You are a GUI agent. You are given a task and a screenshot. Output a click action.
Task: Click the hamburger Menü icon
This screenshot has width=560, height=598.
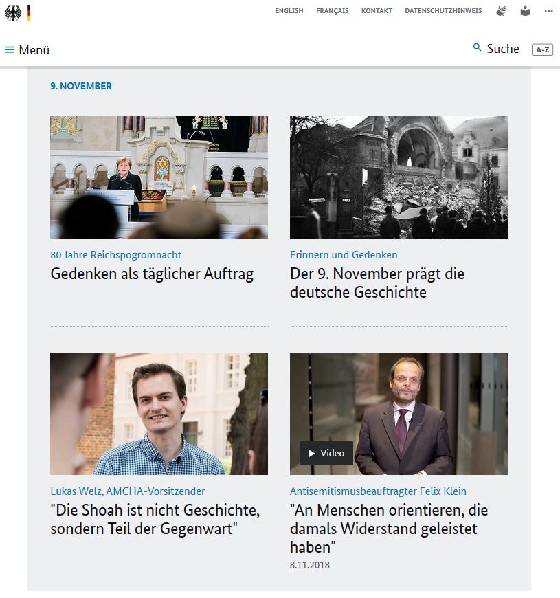(10, 50)
